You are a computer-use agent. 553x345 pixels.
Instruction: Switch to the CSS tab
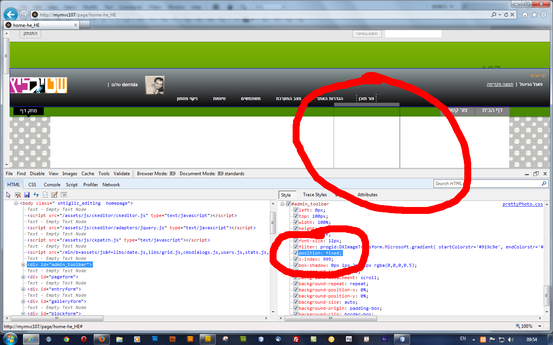click(x=32, y=185)
